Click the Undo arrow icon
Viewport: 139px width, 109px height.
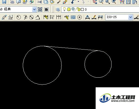coord(73,2)
